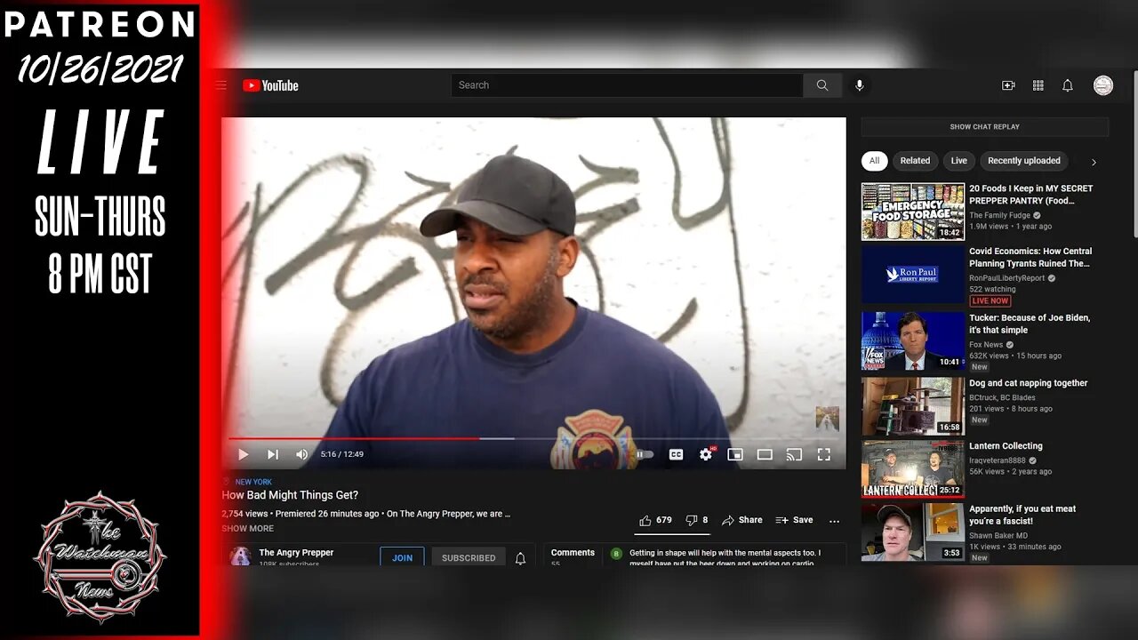Screen dimensions: 1138x640
Task: Skip to next video button
Action: point(273,454)
